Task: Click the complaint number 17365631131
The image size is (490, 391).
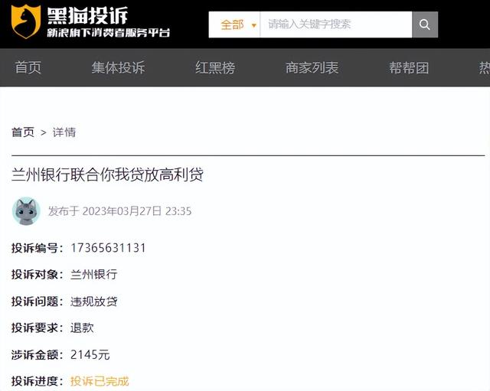Action: tap(108, 248)
